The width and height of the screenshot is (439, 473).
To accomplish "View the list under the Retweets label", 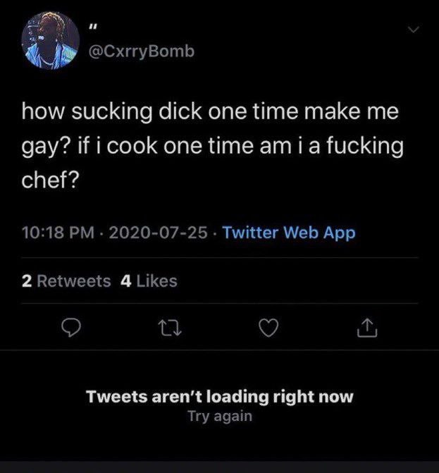I will click(73, 281).
